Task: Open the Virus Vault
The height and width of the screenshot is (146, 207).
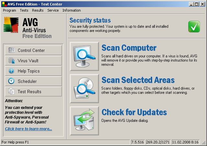Action: 33,61
